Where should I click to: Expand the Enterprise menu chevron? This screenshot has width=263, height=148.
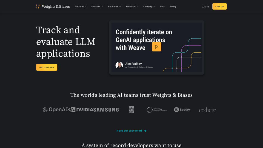[120, 7]
